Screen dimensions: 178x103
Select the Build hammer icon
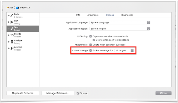(12, 16)
